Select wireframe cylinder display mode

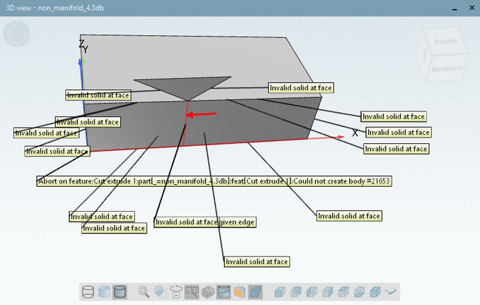pos(88,292)
